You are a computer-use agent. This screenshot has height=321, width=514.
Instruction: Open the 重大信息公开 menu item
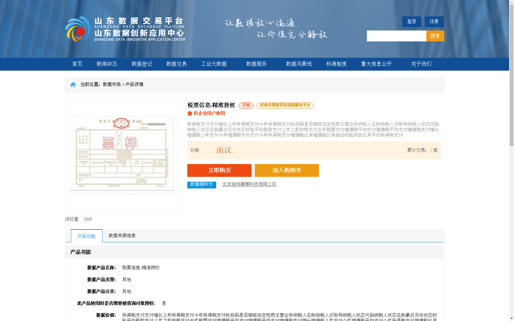[377, 64]
